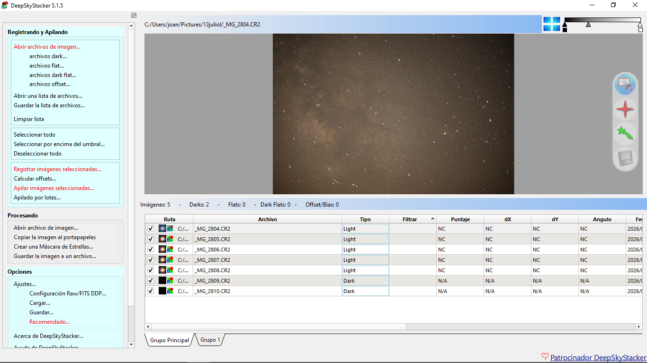Activate the red star editing tool

625,109
